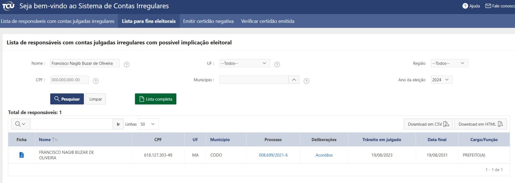Click help icon next to Nome field

126,65
